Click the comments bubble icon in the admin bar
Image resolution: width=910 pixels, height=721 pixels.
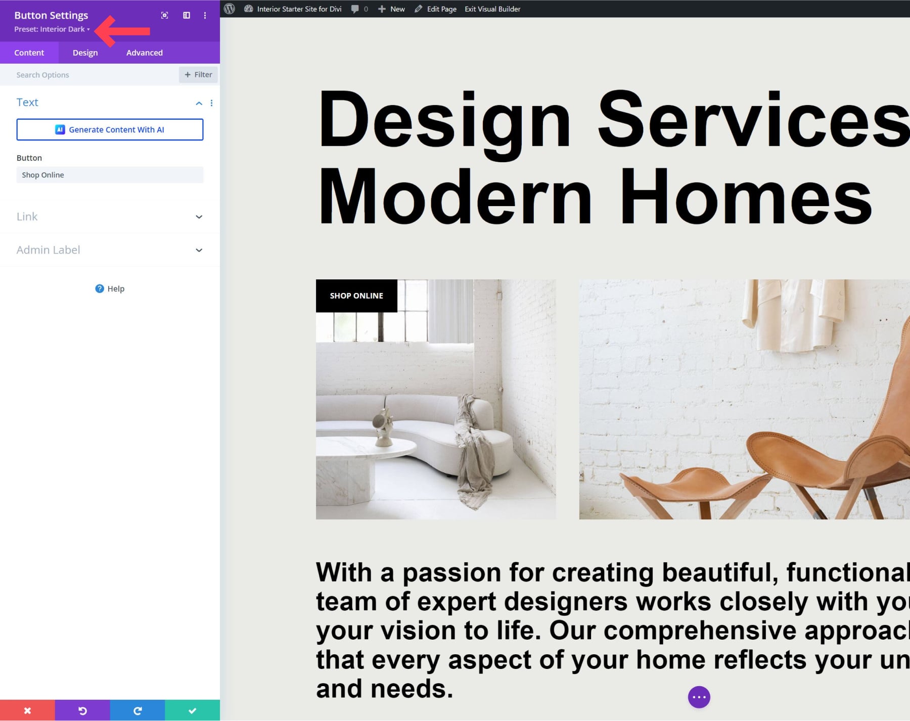[355, 9]
